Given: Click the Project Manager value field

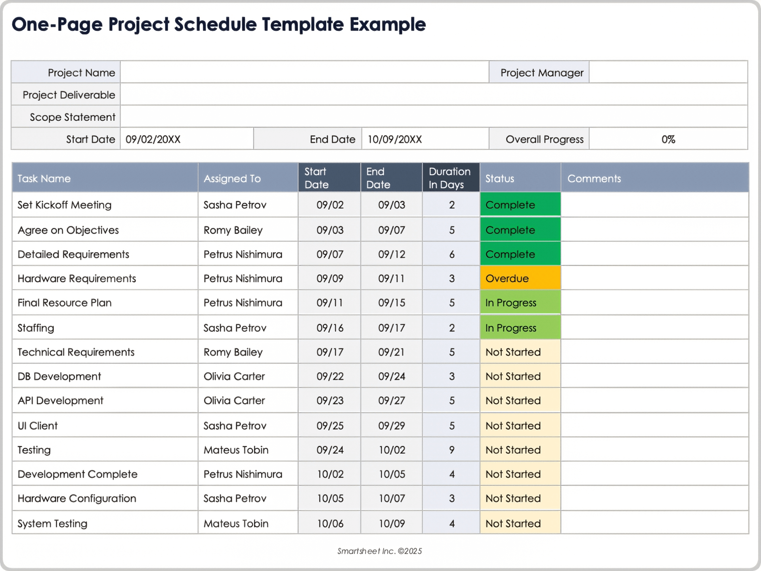Looking at the screenshot, I should (668, 73).
